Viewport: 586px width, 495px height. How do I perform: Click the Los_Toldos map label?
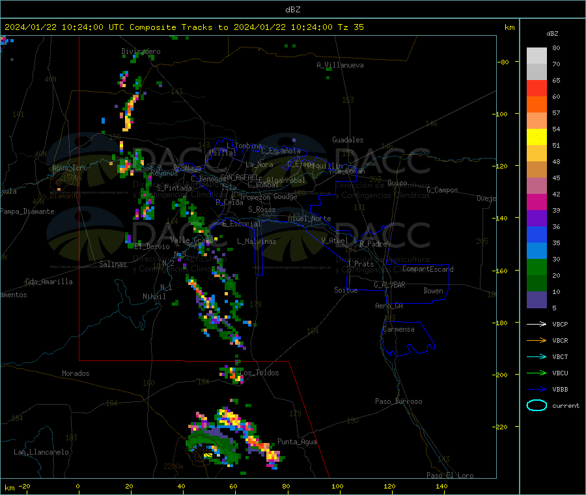(260, 373)
